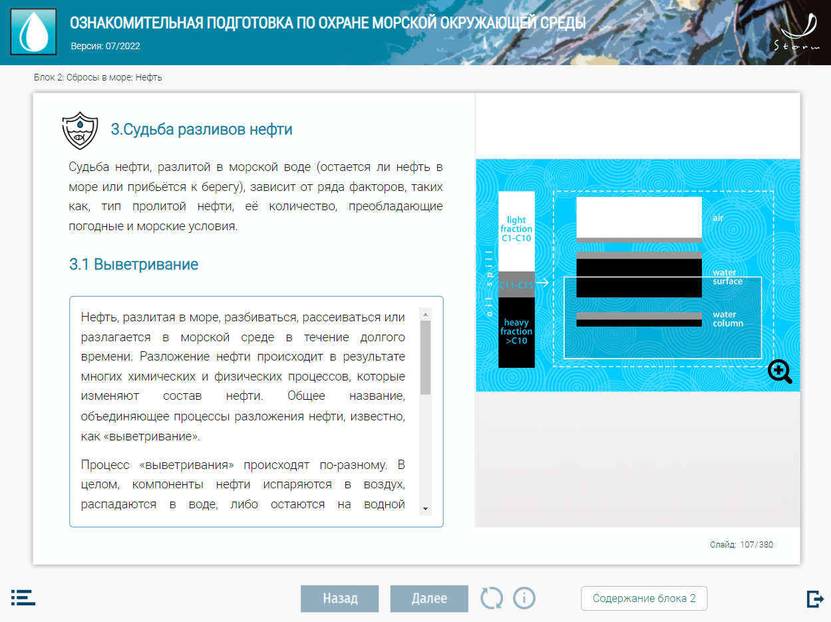Click heading 3.Судьба разливов нефти
Viewport: 831px width, 622px height.
[x=202, y=129]
